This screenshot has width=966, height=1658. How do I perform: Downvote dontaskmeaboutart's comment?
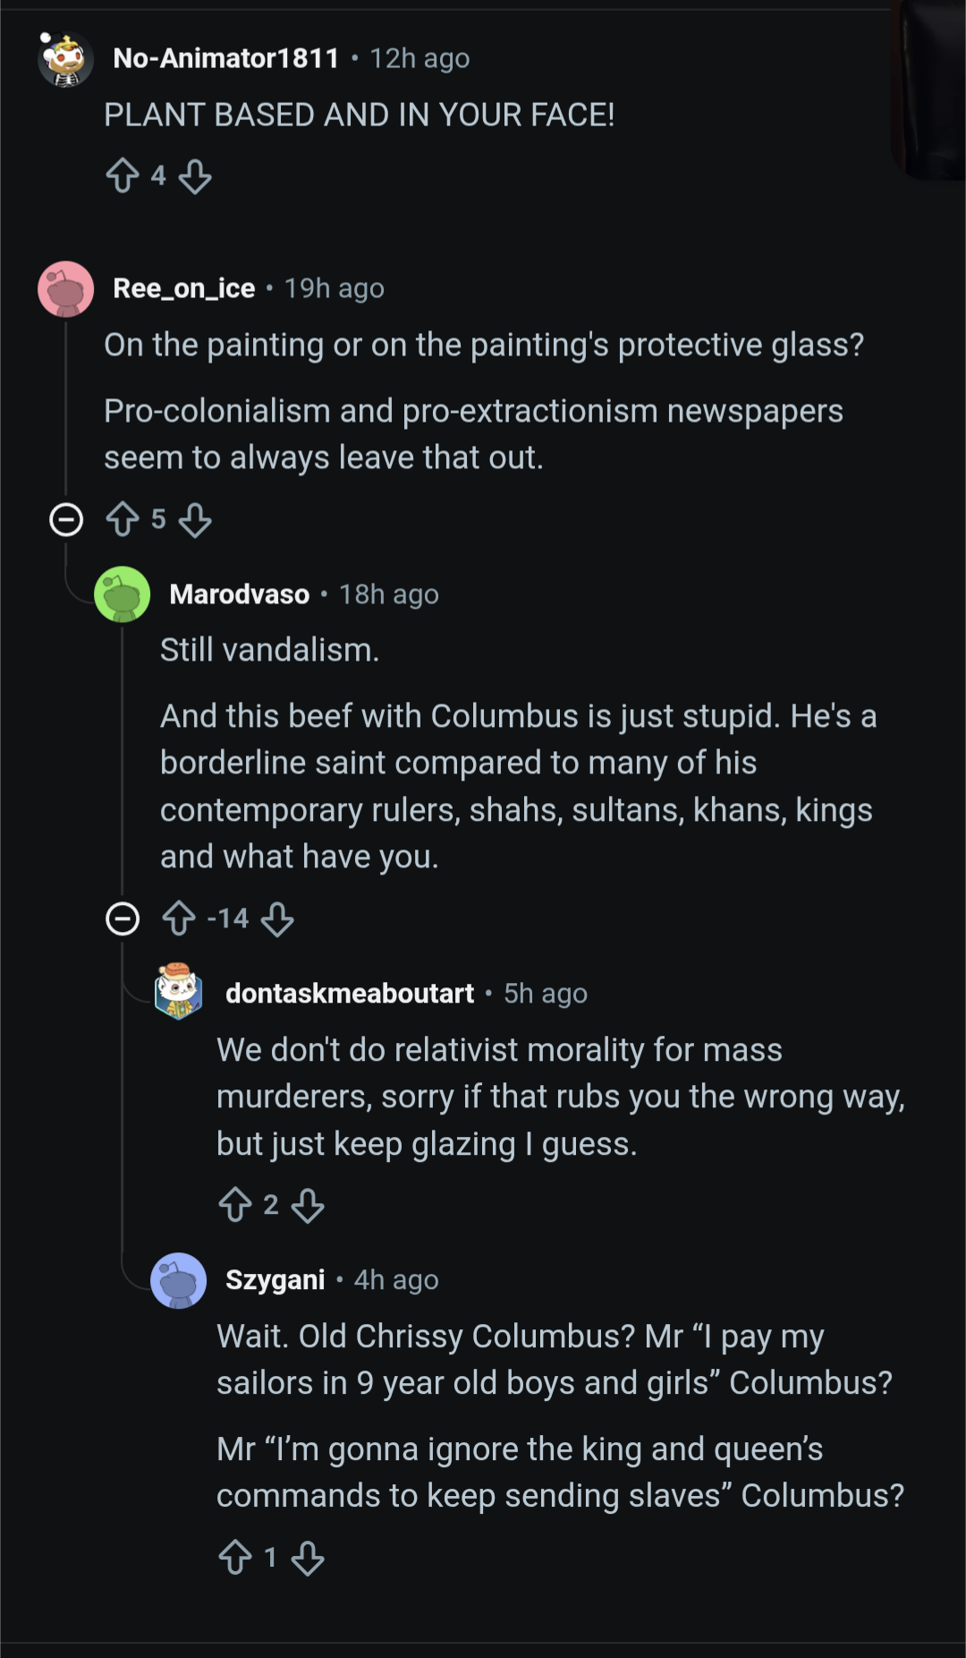pyautogui.click(x=308, y=1205)
